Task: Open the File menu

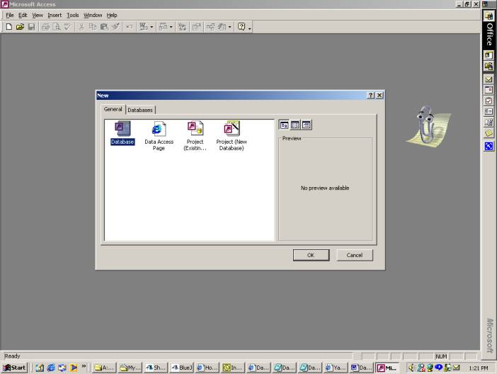Action: tap(9, 15)
